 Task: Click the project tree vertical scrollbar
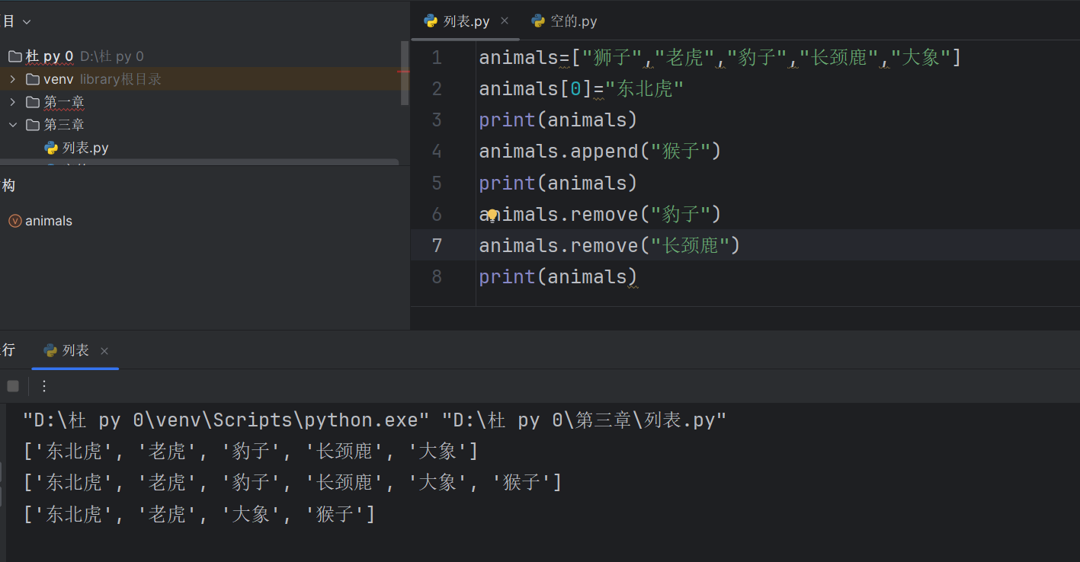tap(405, 73)
